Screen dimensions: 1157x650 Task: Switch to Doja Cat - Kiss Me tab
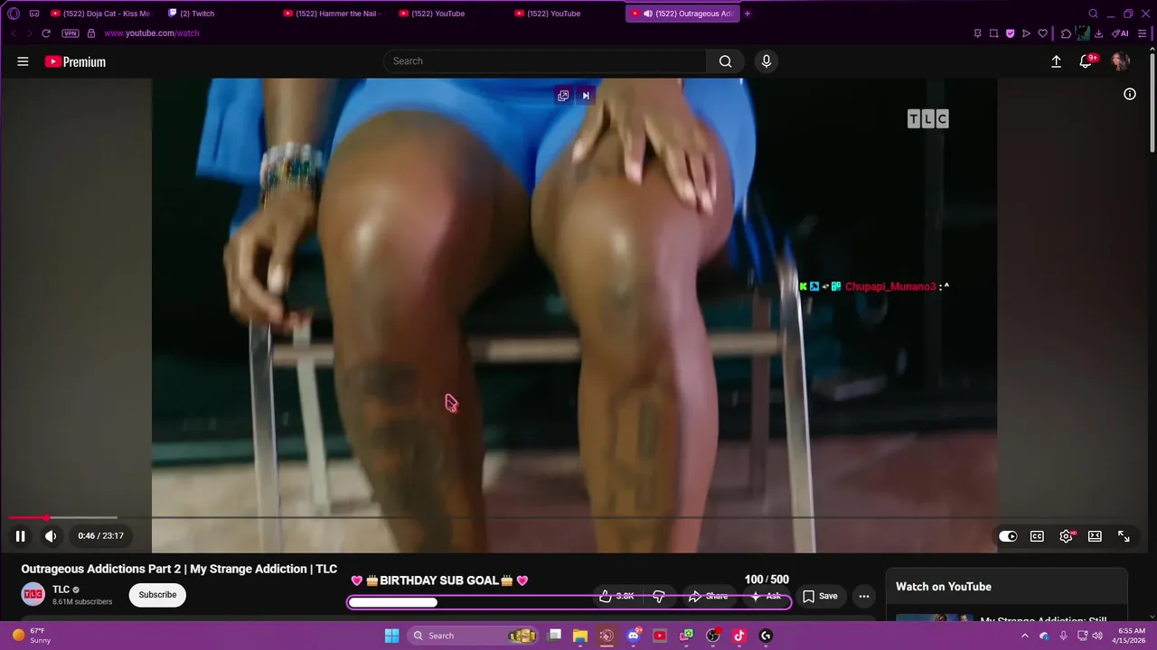tap(100, 14)
